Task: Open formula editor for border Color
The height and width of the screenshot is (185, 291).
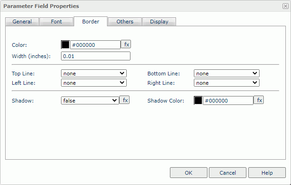Action: tap(126, 44)
